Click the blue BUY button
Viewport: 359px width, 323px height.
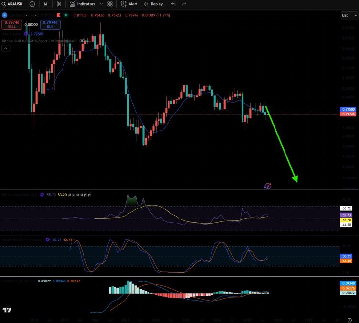tap(50, 24)
